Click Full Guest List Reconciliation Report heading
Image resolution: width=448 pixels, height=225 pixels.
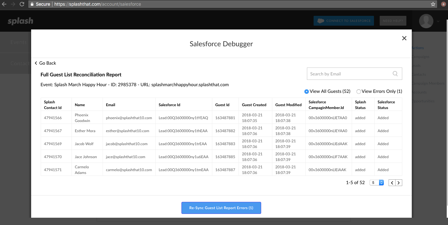81,75
